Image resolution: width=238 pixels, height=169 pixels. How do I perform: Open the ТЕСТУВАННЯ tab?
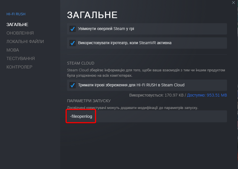click(x=21, y=59)
